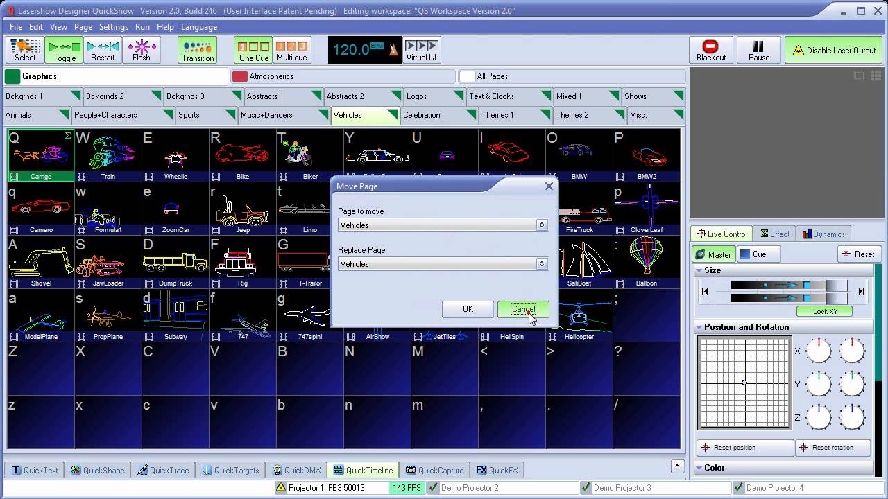Choose the Flash mode button

click(x=142, y=50)
